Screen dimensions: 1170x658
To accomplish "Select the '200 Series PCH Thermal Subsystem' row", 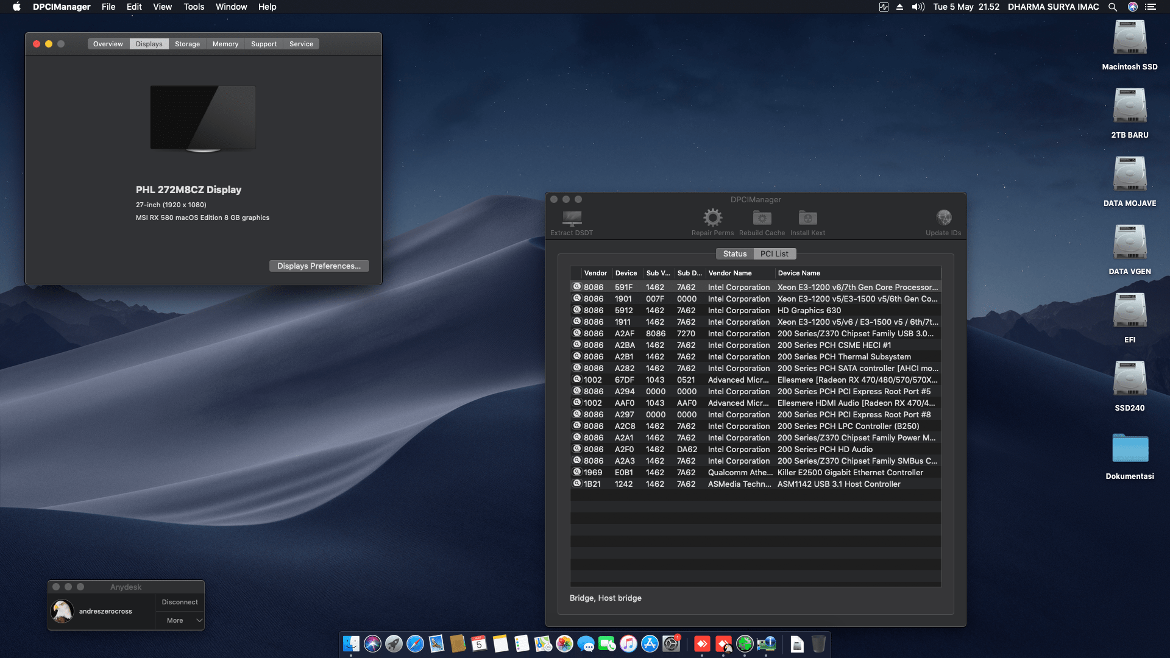I will click(x=756, y=356).
